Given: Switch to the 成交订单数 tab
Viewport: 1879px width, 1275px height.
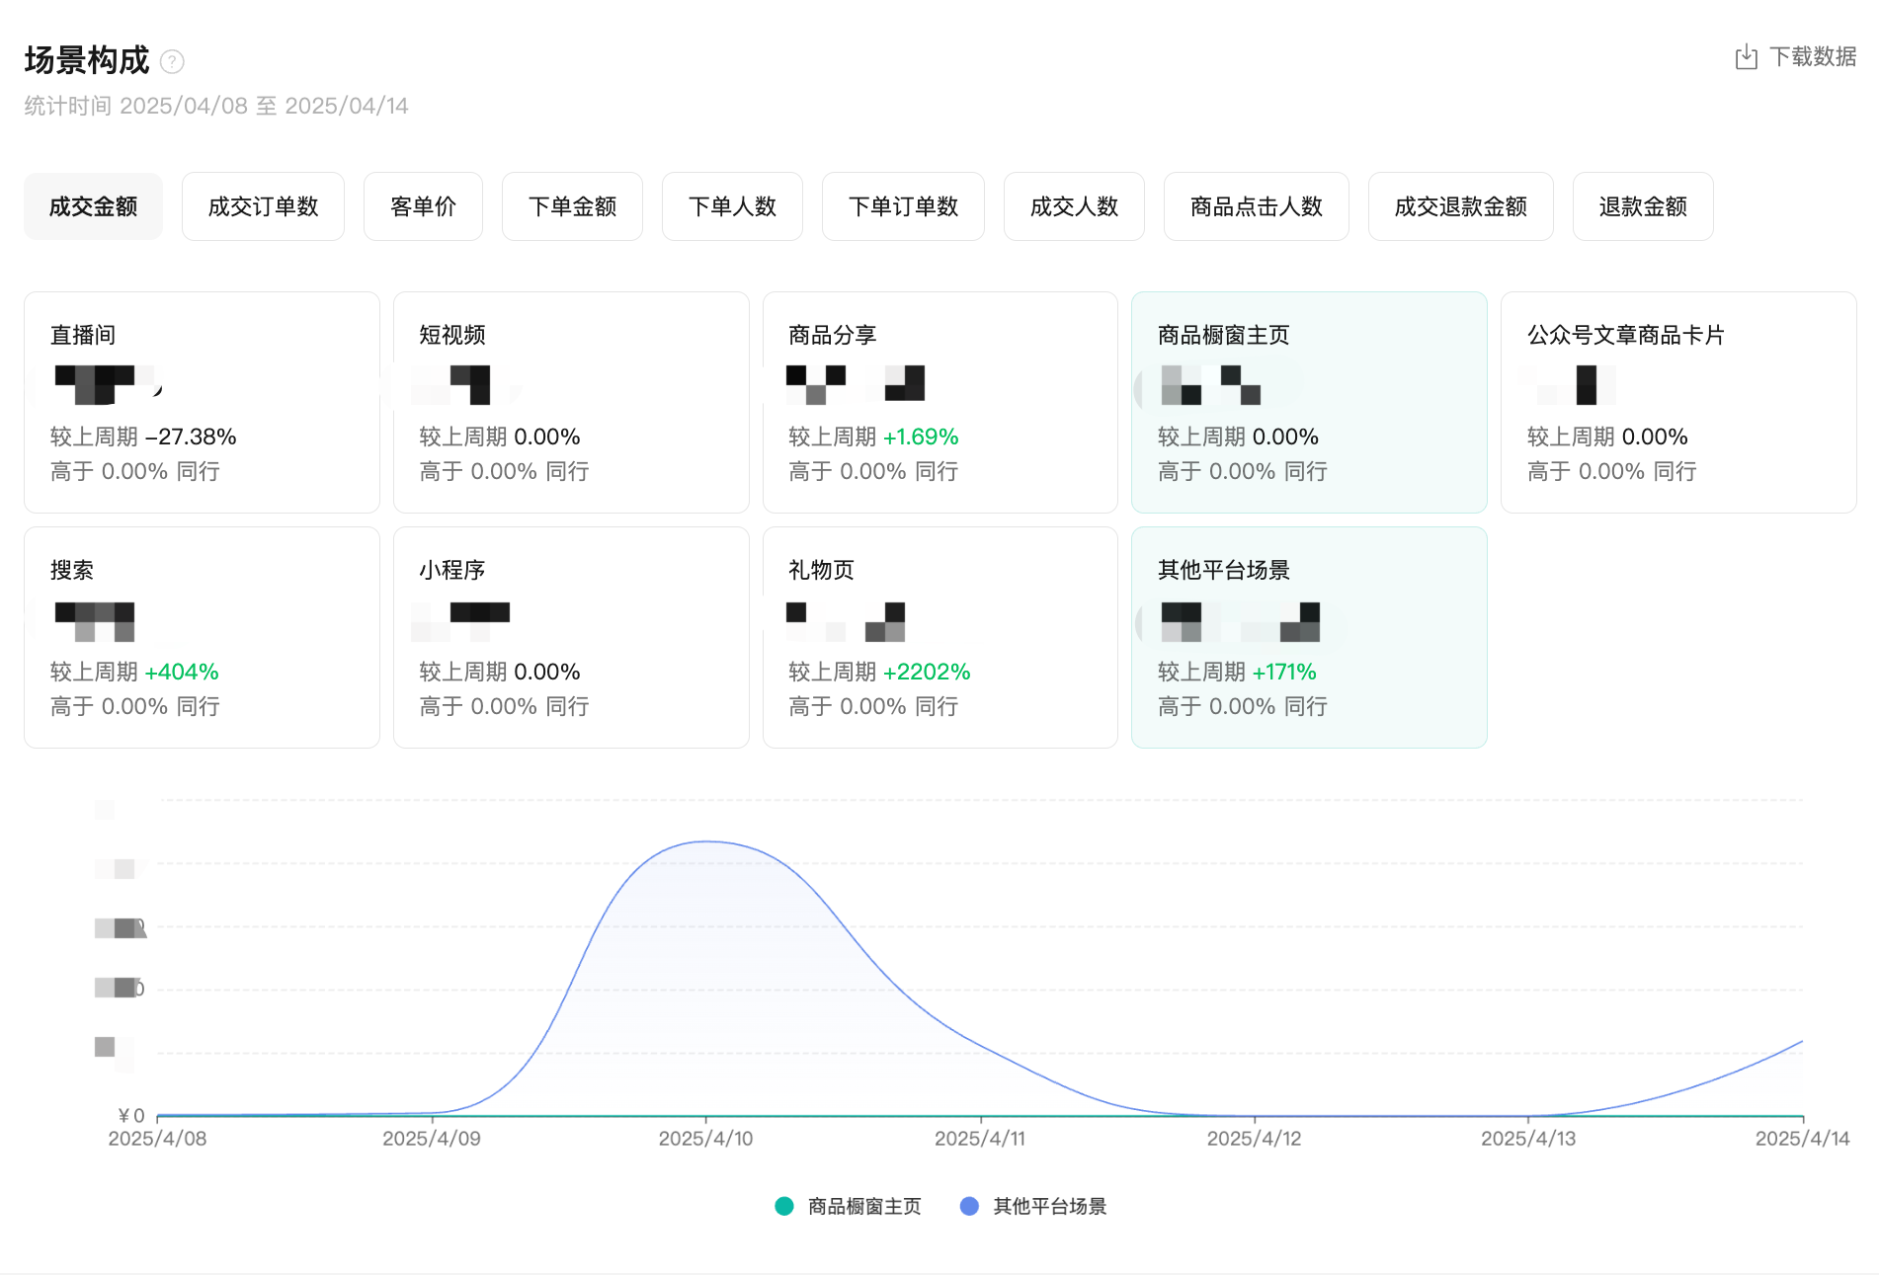Looking at the screenshot, I should point(263,206).
